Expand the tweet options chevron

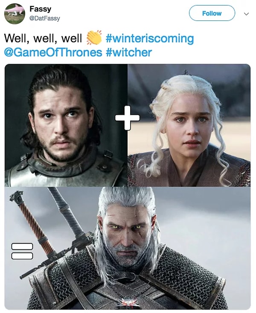(x=247, y=14)
